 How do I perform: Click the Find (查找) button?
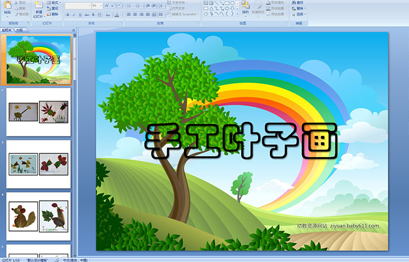[297, 2]
